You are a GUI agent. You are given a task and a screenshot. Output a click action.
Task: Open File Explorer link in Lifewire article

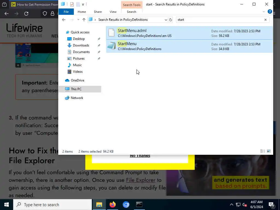click(141, 180)
